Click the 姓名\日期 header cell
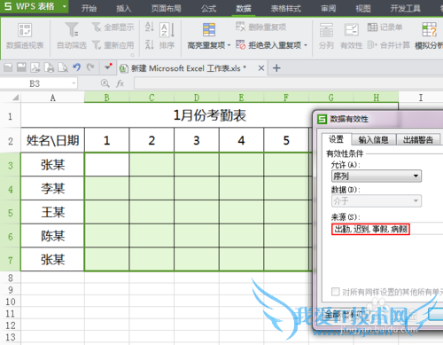The image size is (443, 345). click(52, 140)
